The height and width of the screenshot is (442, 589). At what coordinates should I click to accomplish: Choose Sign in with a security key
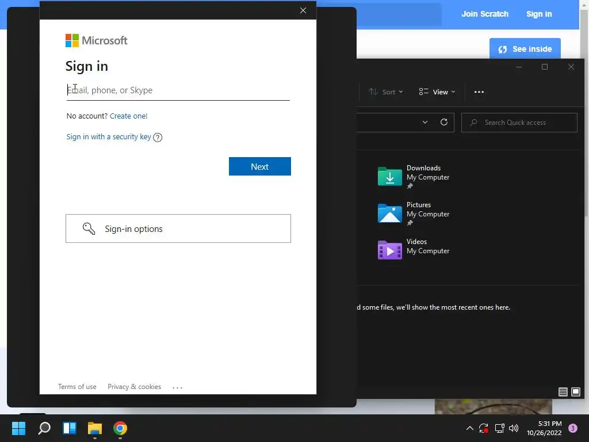coord(109,137)
